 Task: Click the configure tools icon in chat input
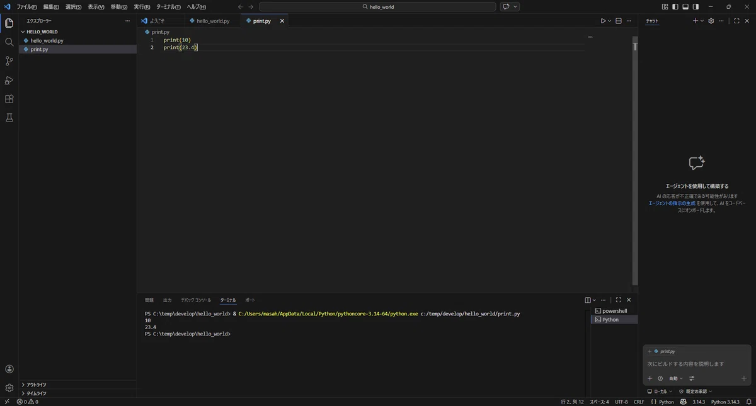(x=692, y=378)
